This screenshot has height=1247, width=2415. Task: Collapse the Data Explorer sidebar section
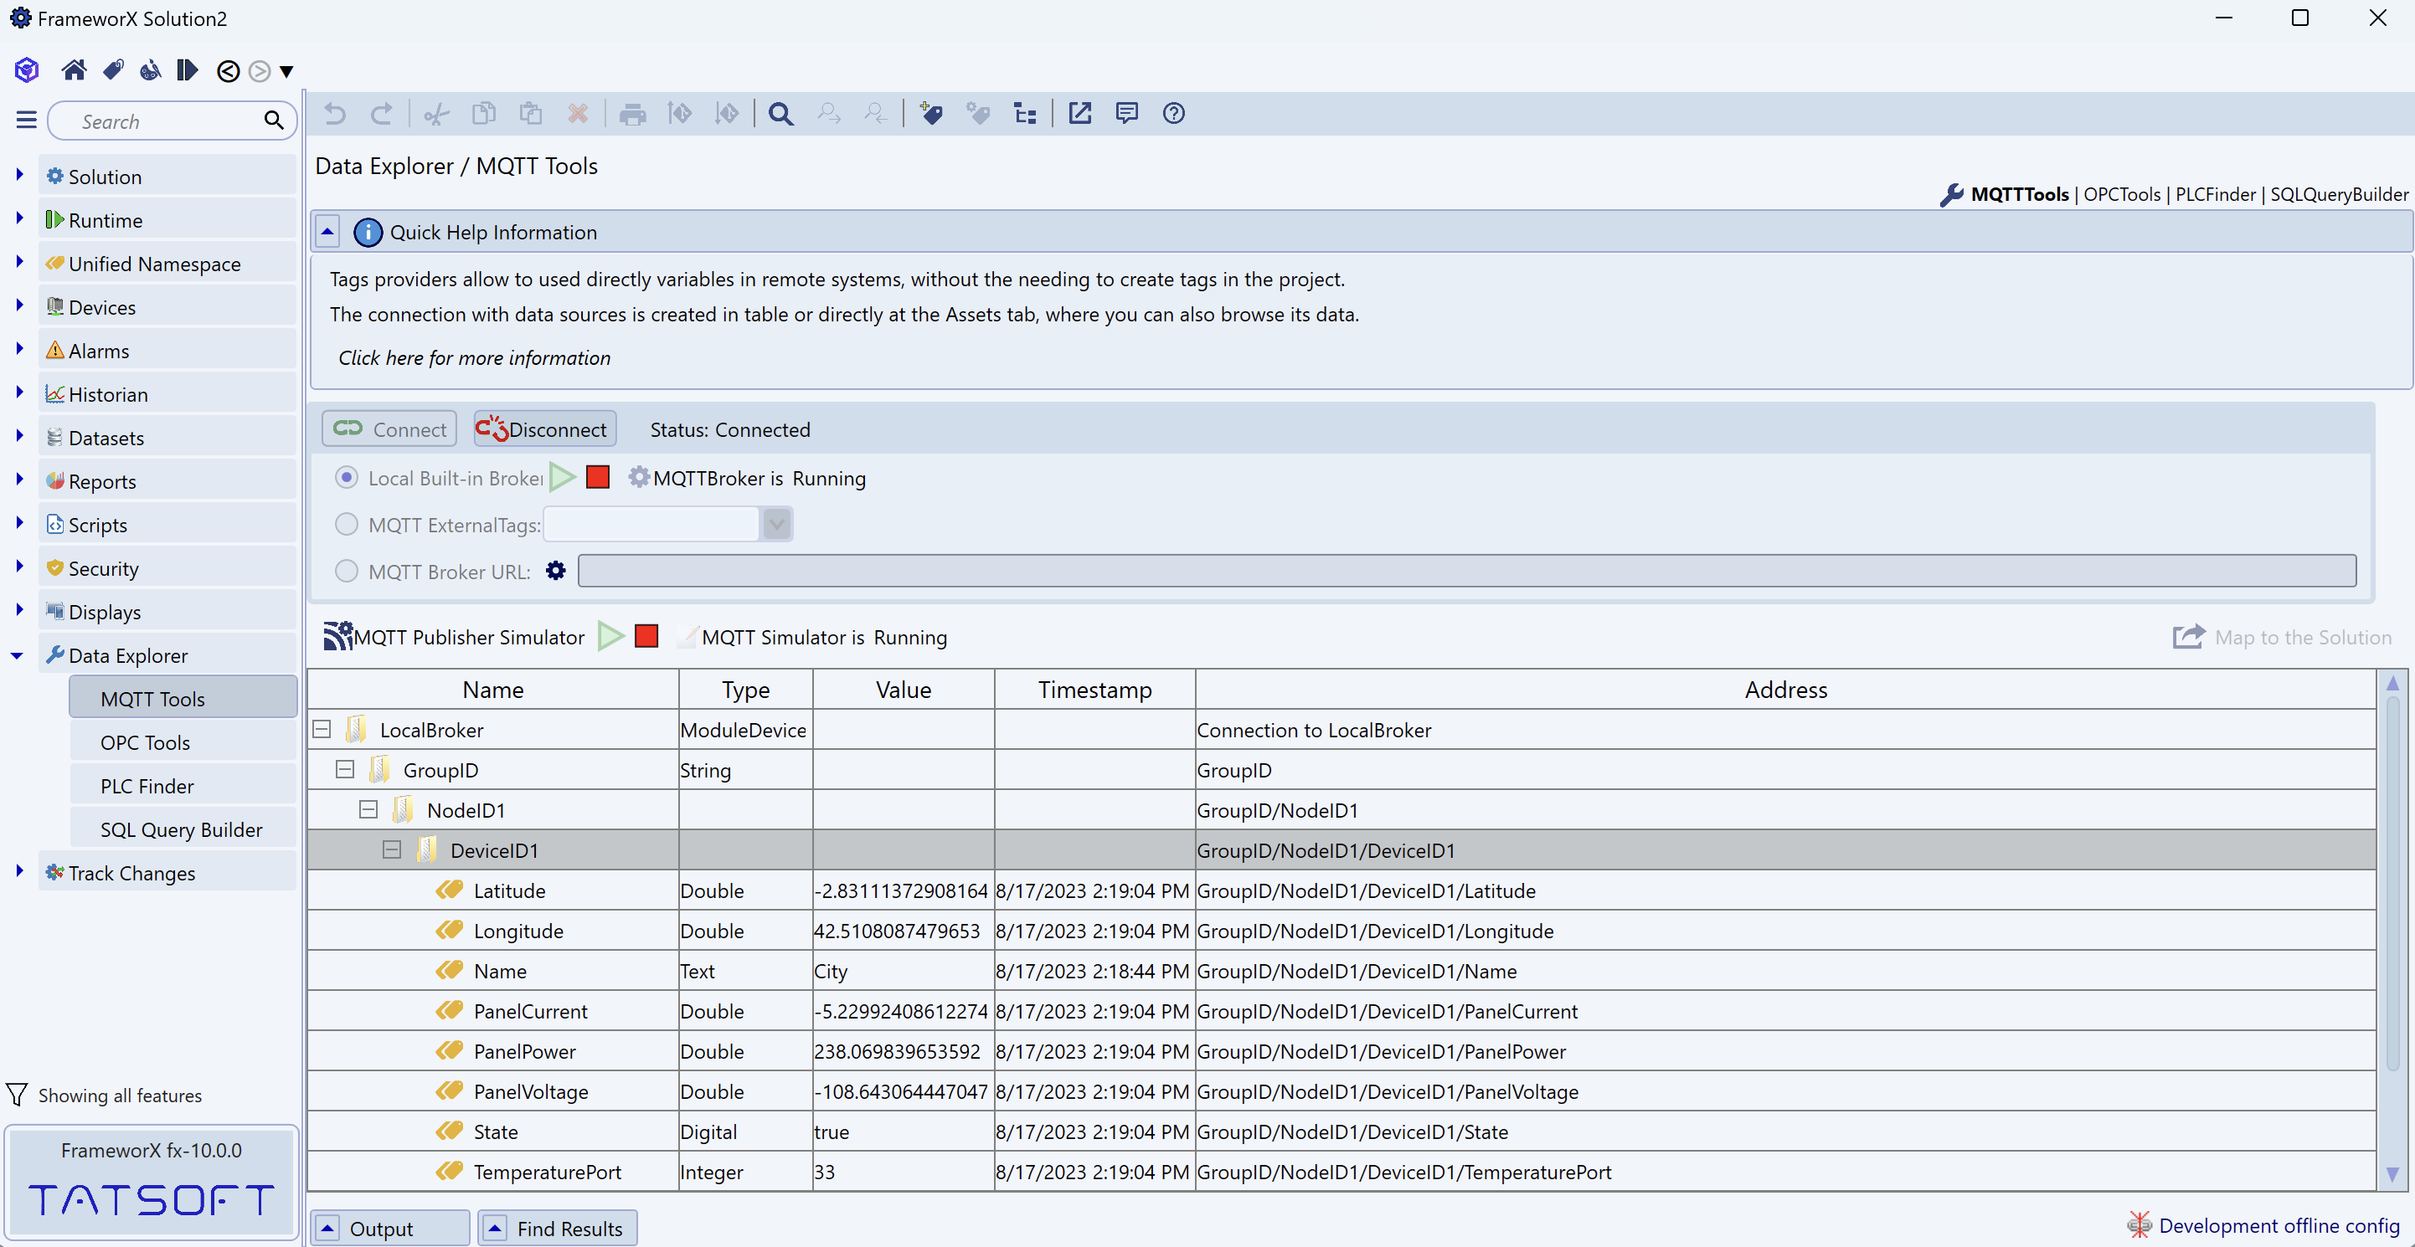(17, 655)
